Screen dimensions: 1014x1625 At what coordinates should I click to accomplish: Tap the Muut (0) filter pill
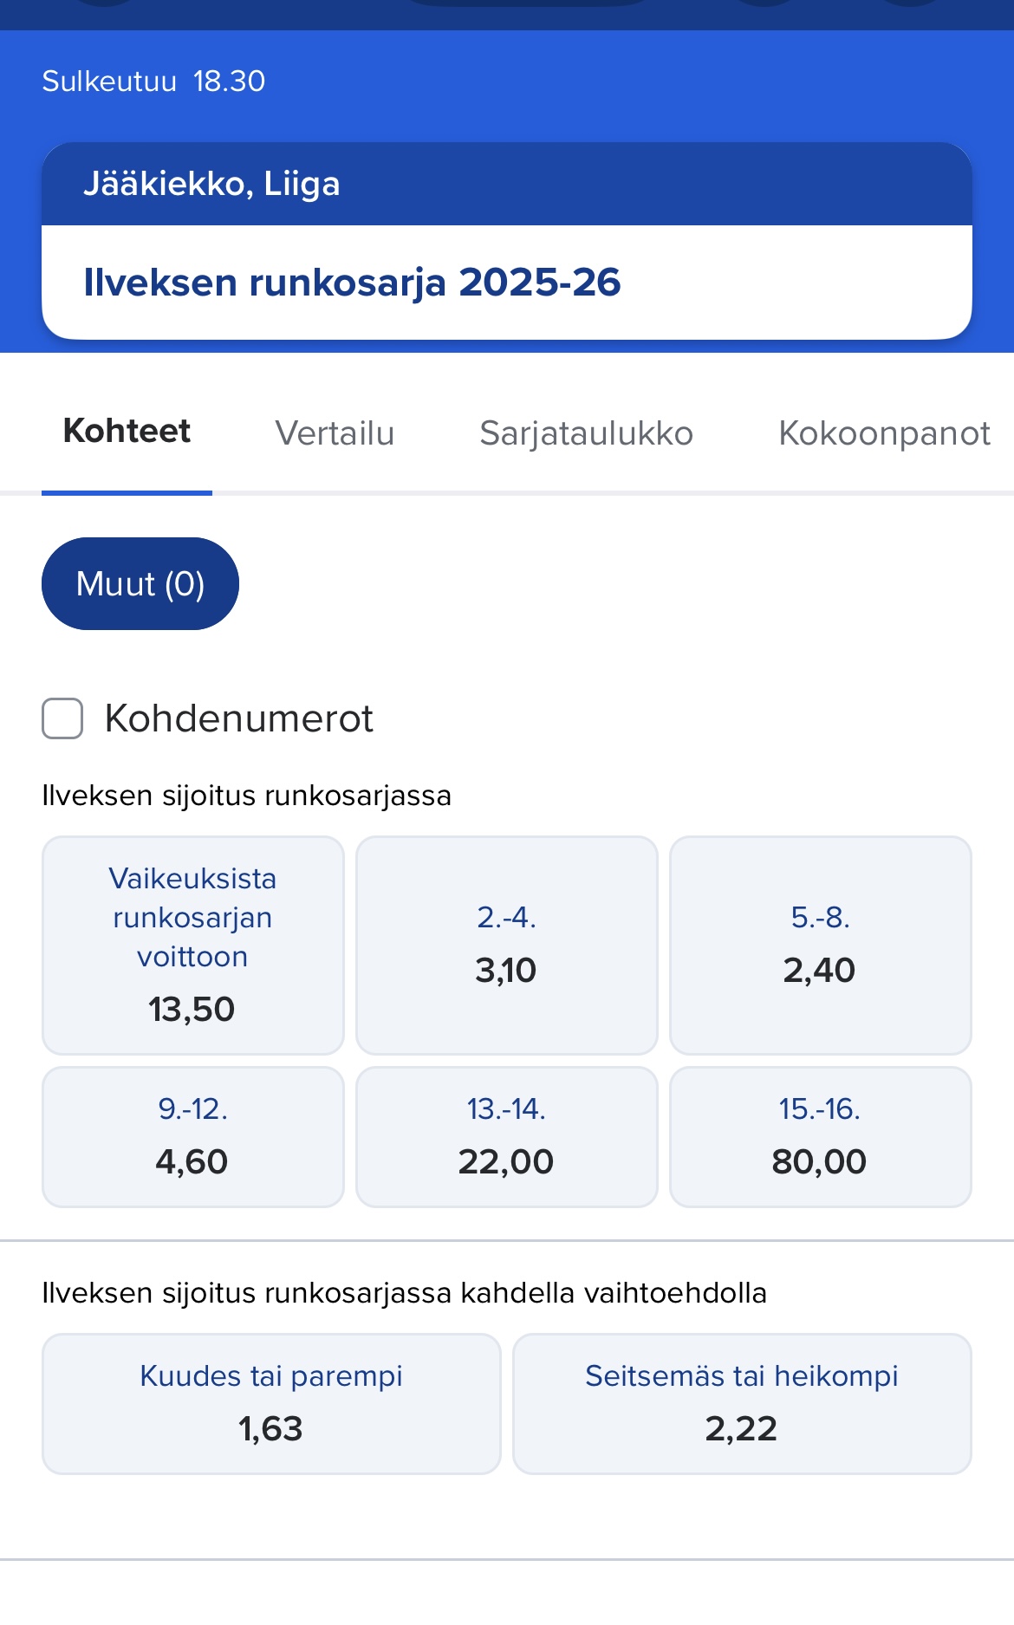point(140,584)
